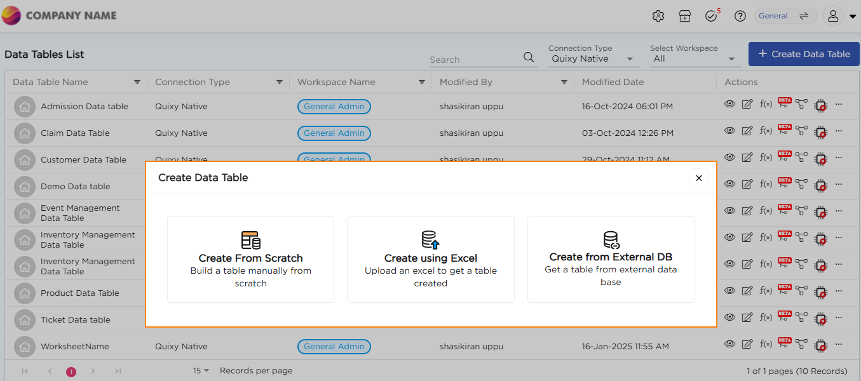The image size is (861, 381).
Task: Expand the Connection Type dropdown
Action: point(630,59)
